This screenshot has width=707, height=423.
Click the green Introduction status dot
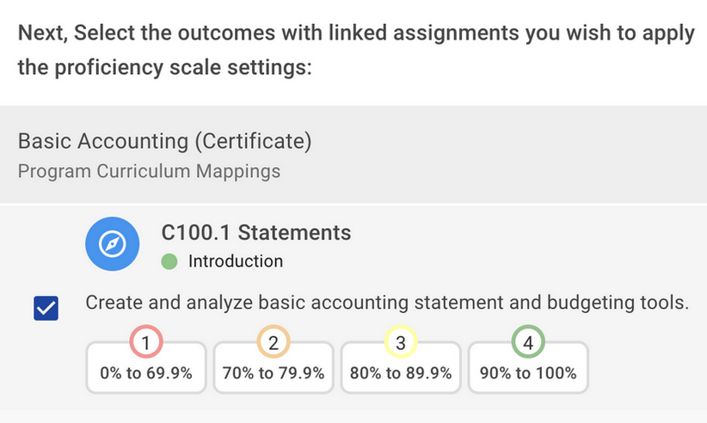[x=169, y=261]
